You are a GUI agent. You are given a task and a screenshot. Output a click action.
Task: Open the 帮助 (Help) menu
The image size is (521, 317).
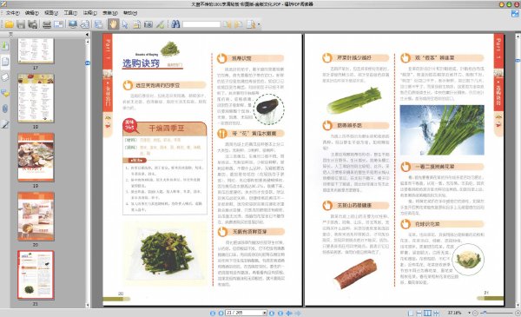(130, 13)
